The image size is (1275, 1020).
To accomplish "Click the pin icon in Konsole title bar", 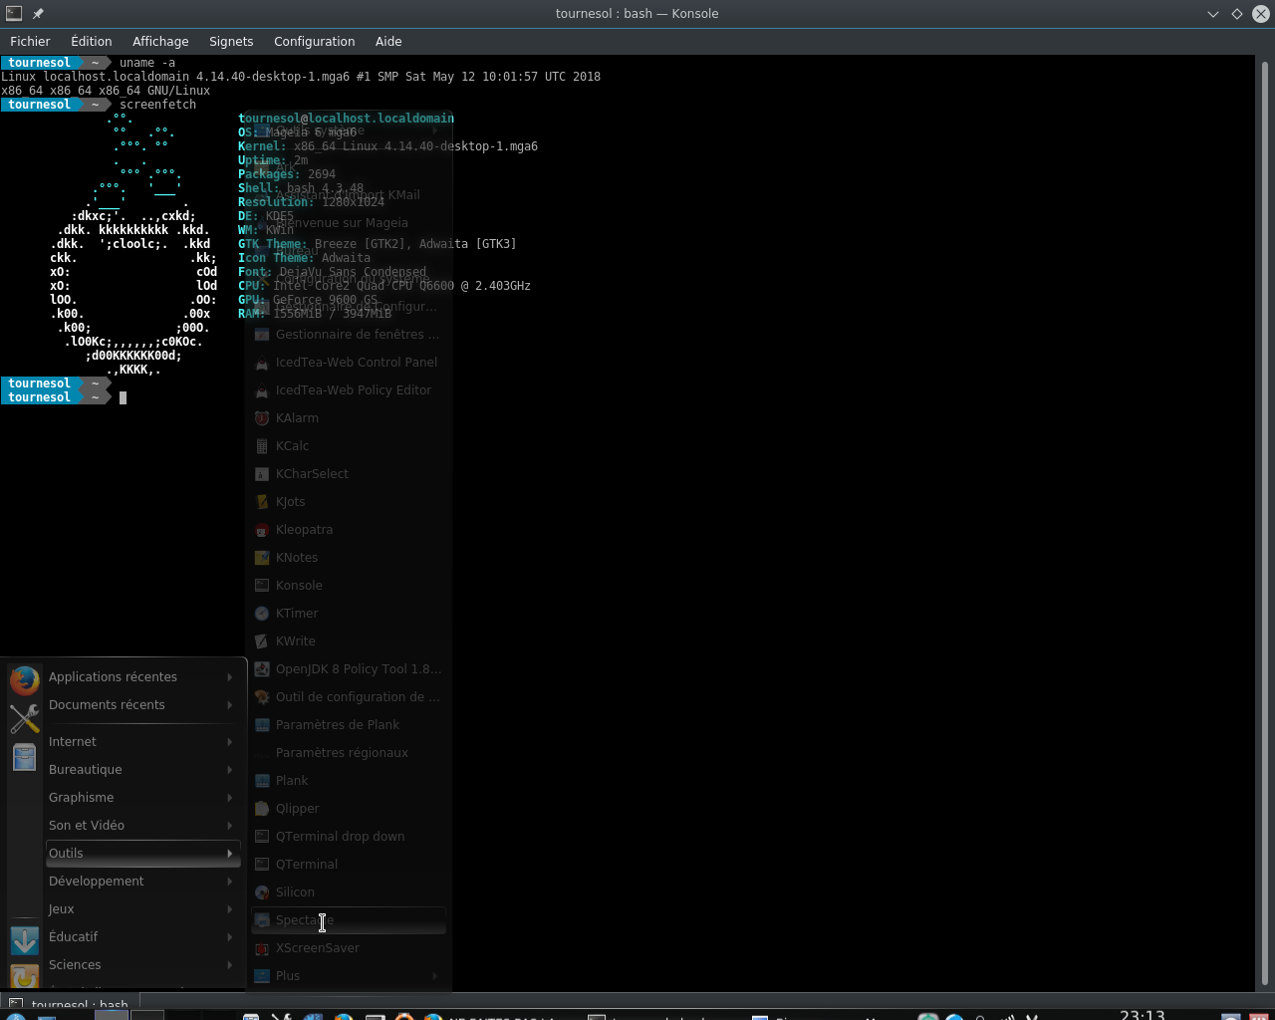I will [x=38, y=14].
